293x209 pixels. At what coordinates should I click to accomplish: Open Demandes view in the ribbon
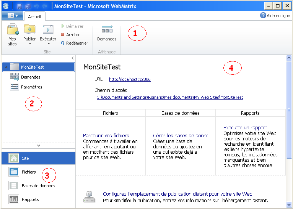click(x=107, y=29)
